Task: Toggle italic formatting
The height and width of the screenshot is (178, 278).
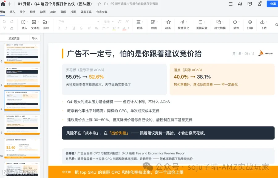Action: point(66,28)
